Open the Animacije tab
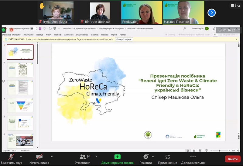Viewport: 243px width, 166px height. 69,35
